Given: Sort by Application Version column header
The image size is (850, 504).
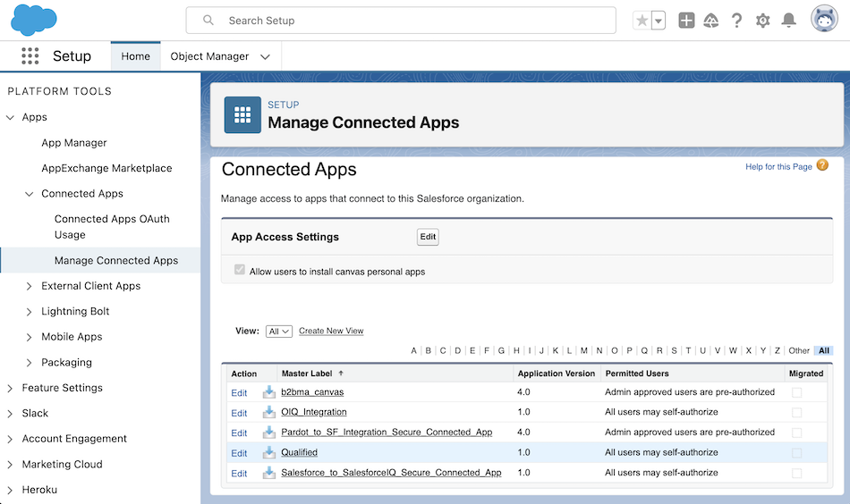Looking at the screenshot, I should [x=557, y=374].
